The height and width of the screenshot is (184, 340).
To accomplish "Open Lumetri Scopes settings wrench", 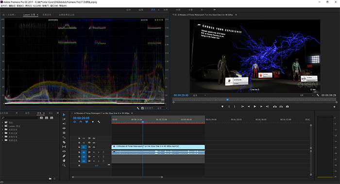I will click(x=138, y=108).
